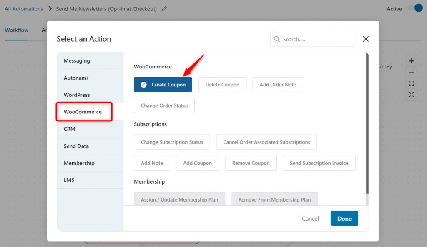This screenshot has height=247, width=427.
Task: Choose the Add Note action
Action: [152, 163]
